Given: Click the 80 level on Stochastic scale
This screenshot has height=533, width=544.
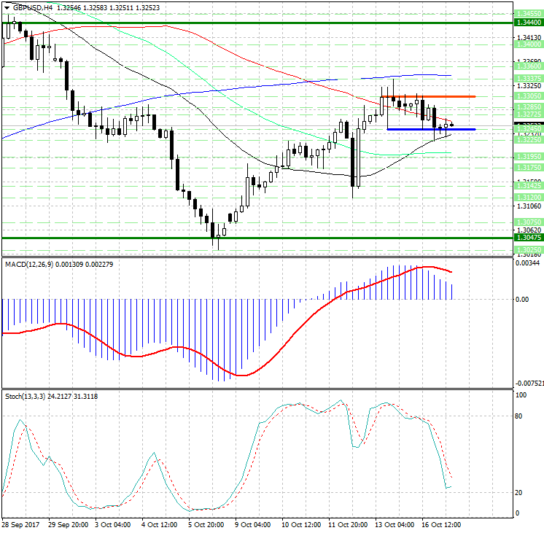Looking at the screenshot, I should [521, 417].
